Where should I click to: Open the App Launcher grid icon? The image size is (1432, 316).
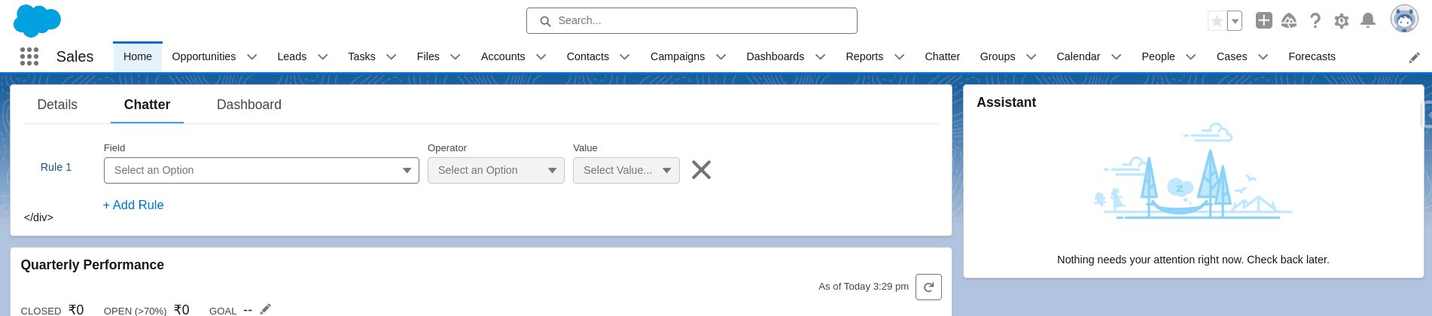point(29,56)
